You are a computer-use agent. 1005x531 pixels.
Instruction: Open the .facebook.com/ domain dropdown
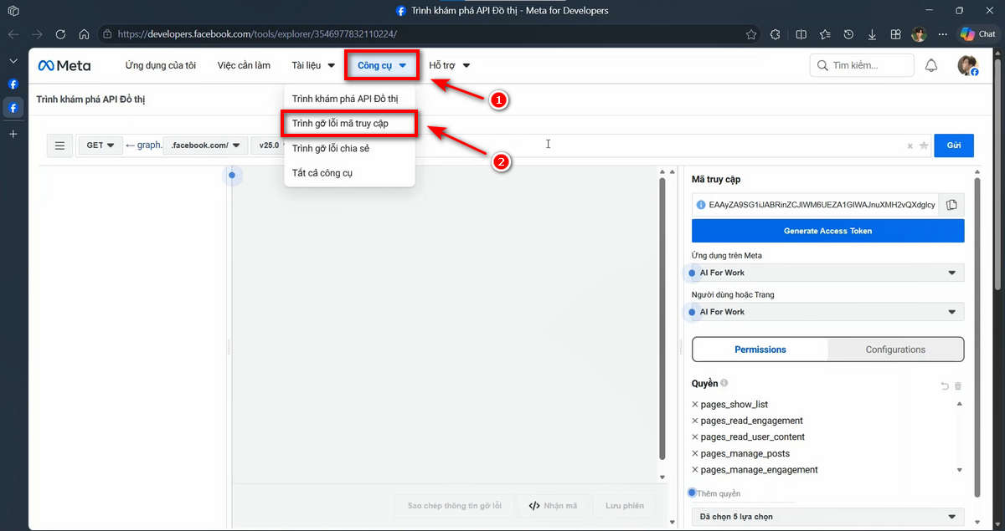point(205,146)
